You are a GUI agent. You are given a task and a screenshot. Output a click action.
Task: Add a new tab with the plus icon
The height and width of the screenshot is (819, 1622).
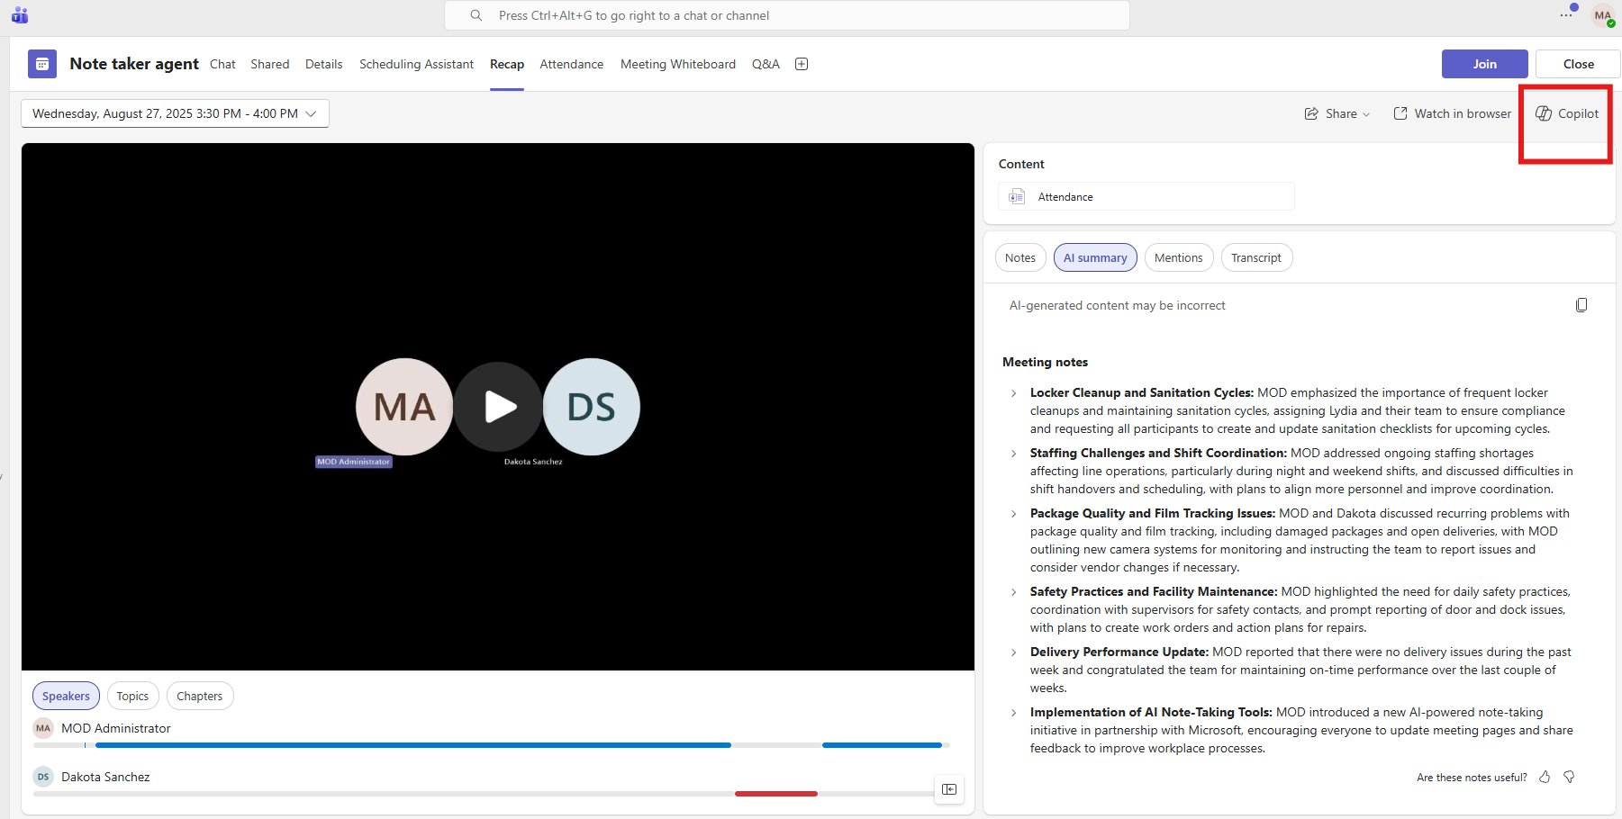[801, 64]
